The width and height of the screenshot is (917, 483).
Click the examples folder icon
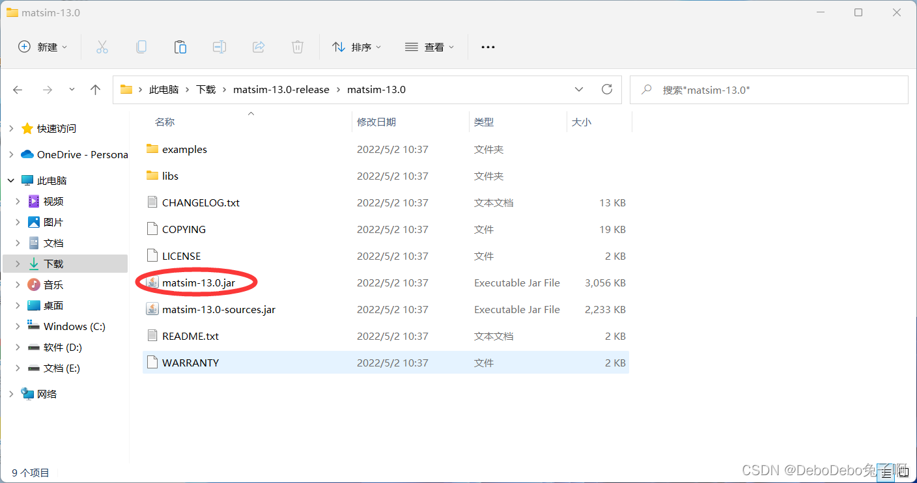(152, 149)
